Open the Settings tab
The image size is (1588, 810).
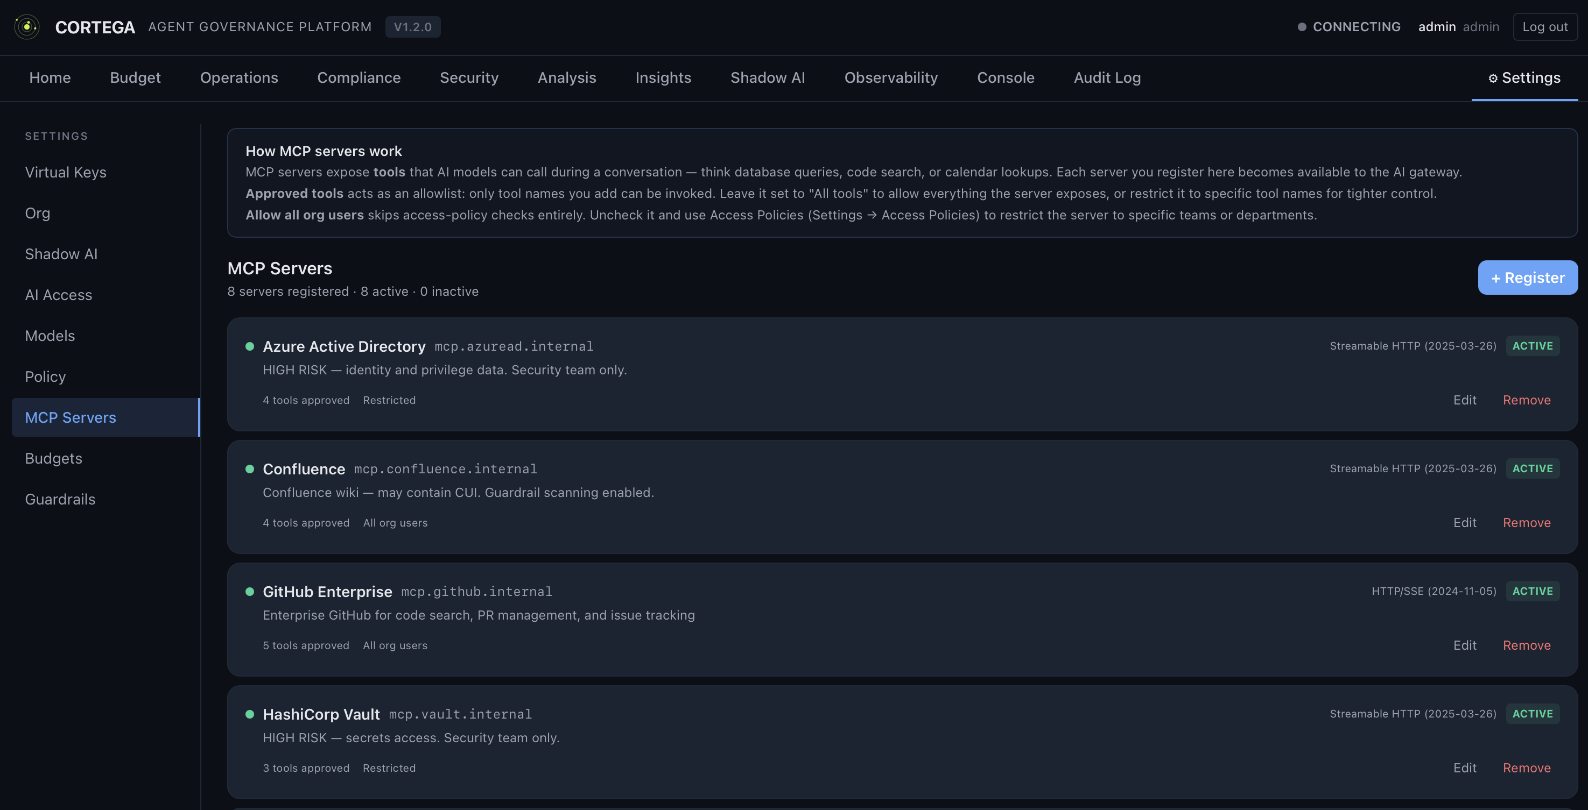[1524, 77]
